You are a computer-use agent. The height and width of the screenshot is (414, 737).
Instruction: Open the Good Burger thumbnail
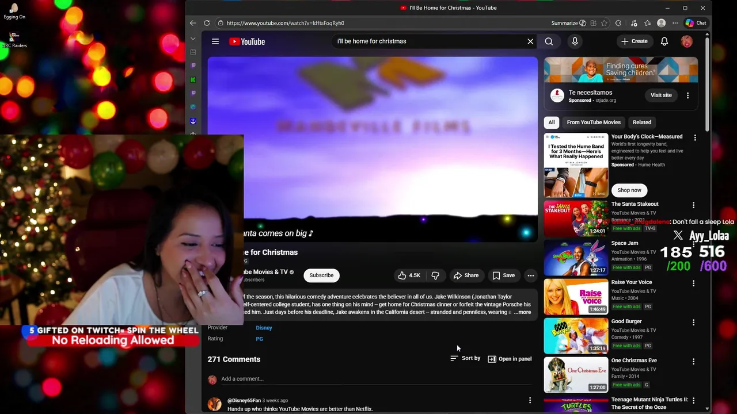pyautogui.click(x=576, y=336)
